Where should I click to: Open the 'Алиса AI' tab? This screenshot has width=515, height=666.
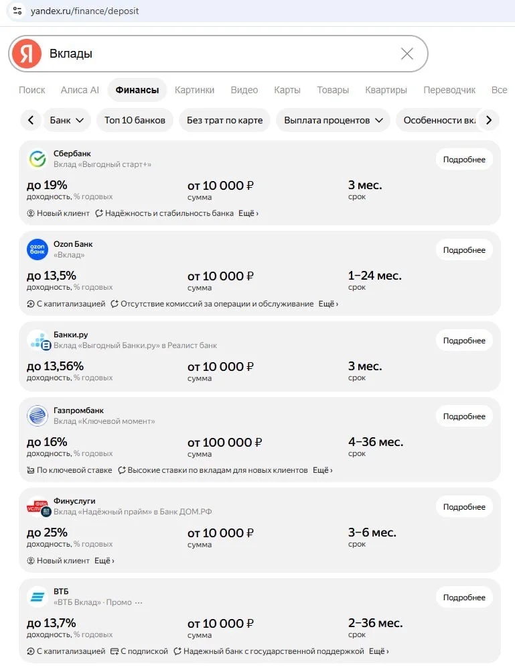pos(80,90)
